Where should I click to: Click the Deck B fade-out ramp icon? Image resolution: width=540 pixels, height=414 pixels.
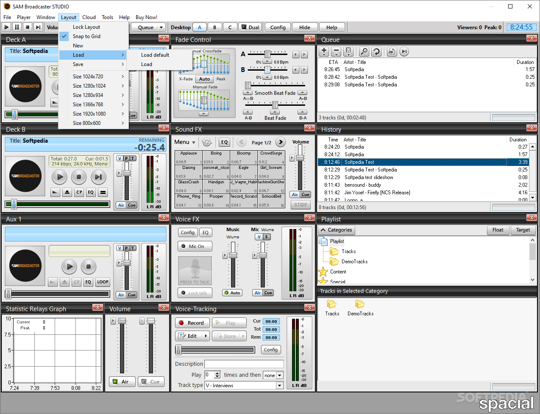55,192
